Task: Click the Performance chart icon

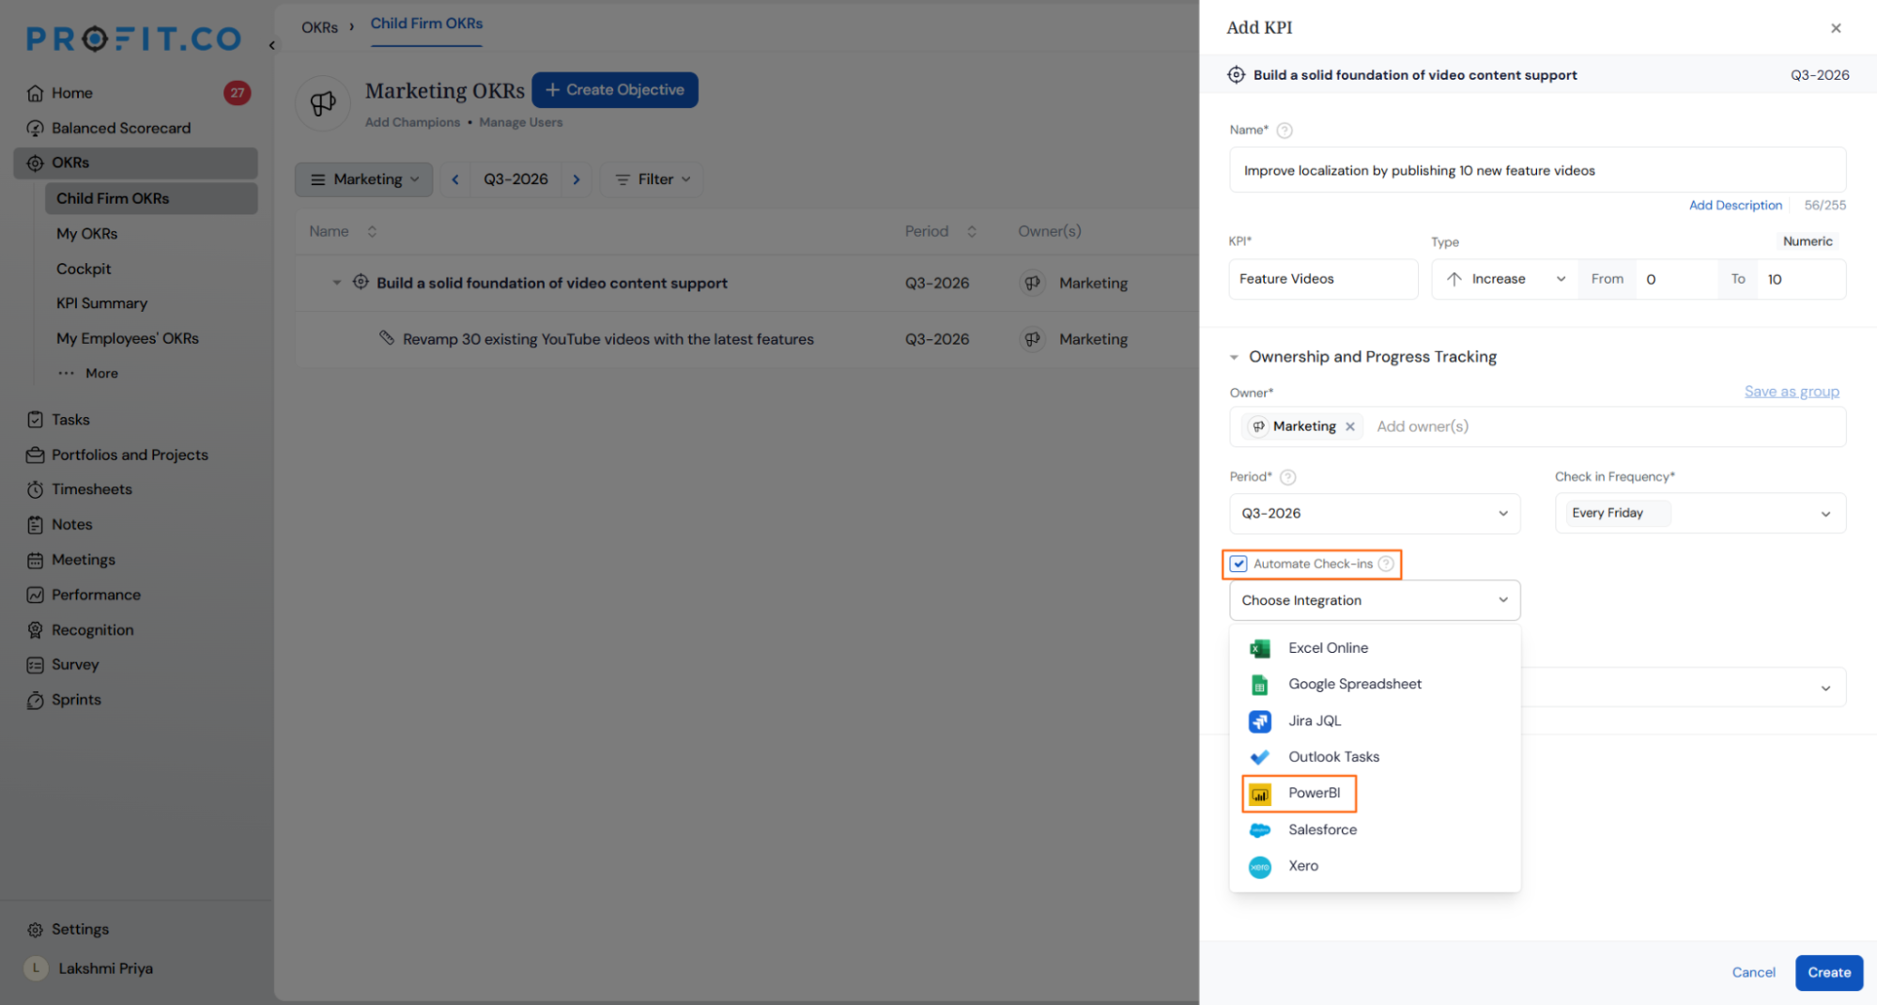Action: pos(36,595)
